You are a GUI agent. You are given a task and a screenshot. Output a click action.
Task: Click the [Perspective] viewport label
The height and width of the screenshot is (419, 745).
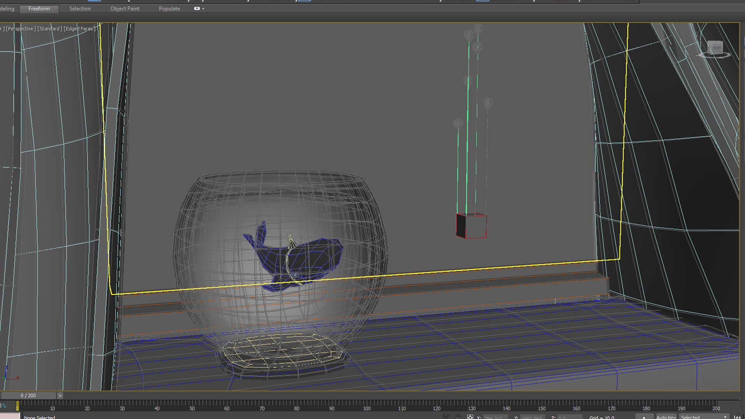point(21,29)
